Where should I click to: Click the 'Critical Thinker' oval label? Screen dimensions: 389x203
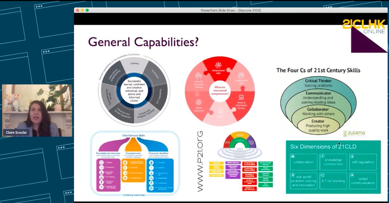click(x=319, y=81)
